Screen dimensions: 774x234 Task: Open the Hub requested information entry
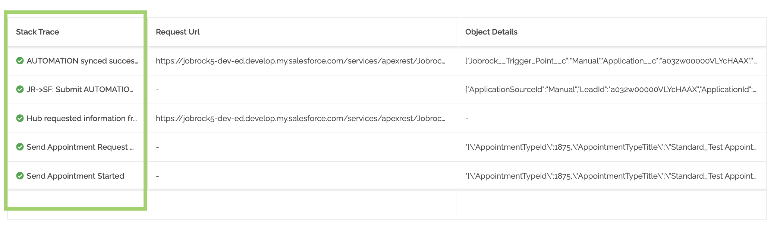pos(82,118)
